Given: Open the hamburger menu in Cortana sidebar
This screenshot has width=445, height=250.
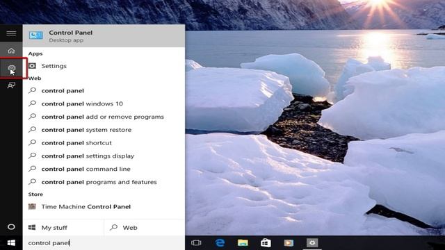Looking at the screenshot, I should point(11,33).
